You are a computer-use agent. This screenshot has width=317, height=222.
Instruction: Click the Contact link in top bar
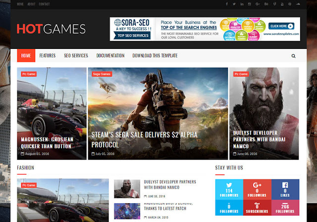point(44,4)
